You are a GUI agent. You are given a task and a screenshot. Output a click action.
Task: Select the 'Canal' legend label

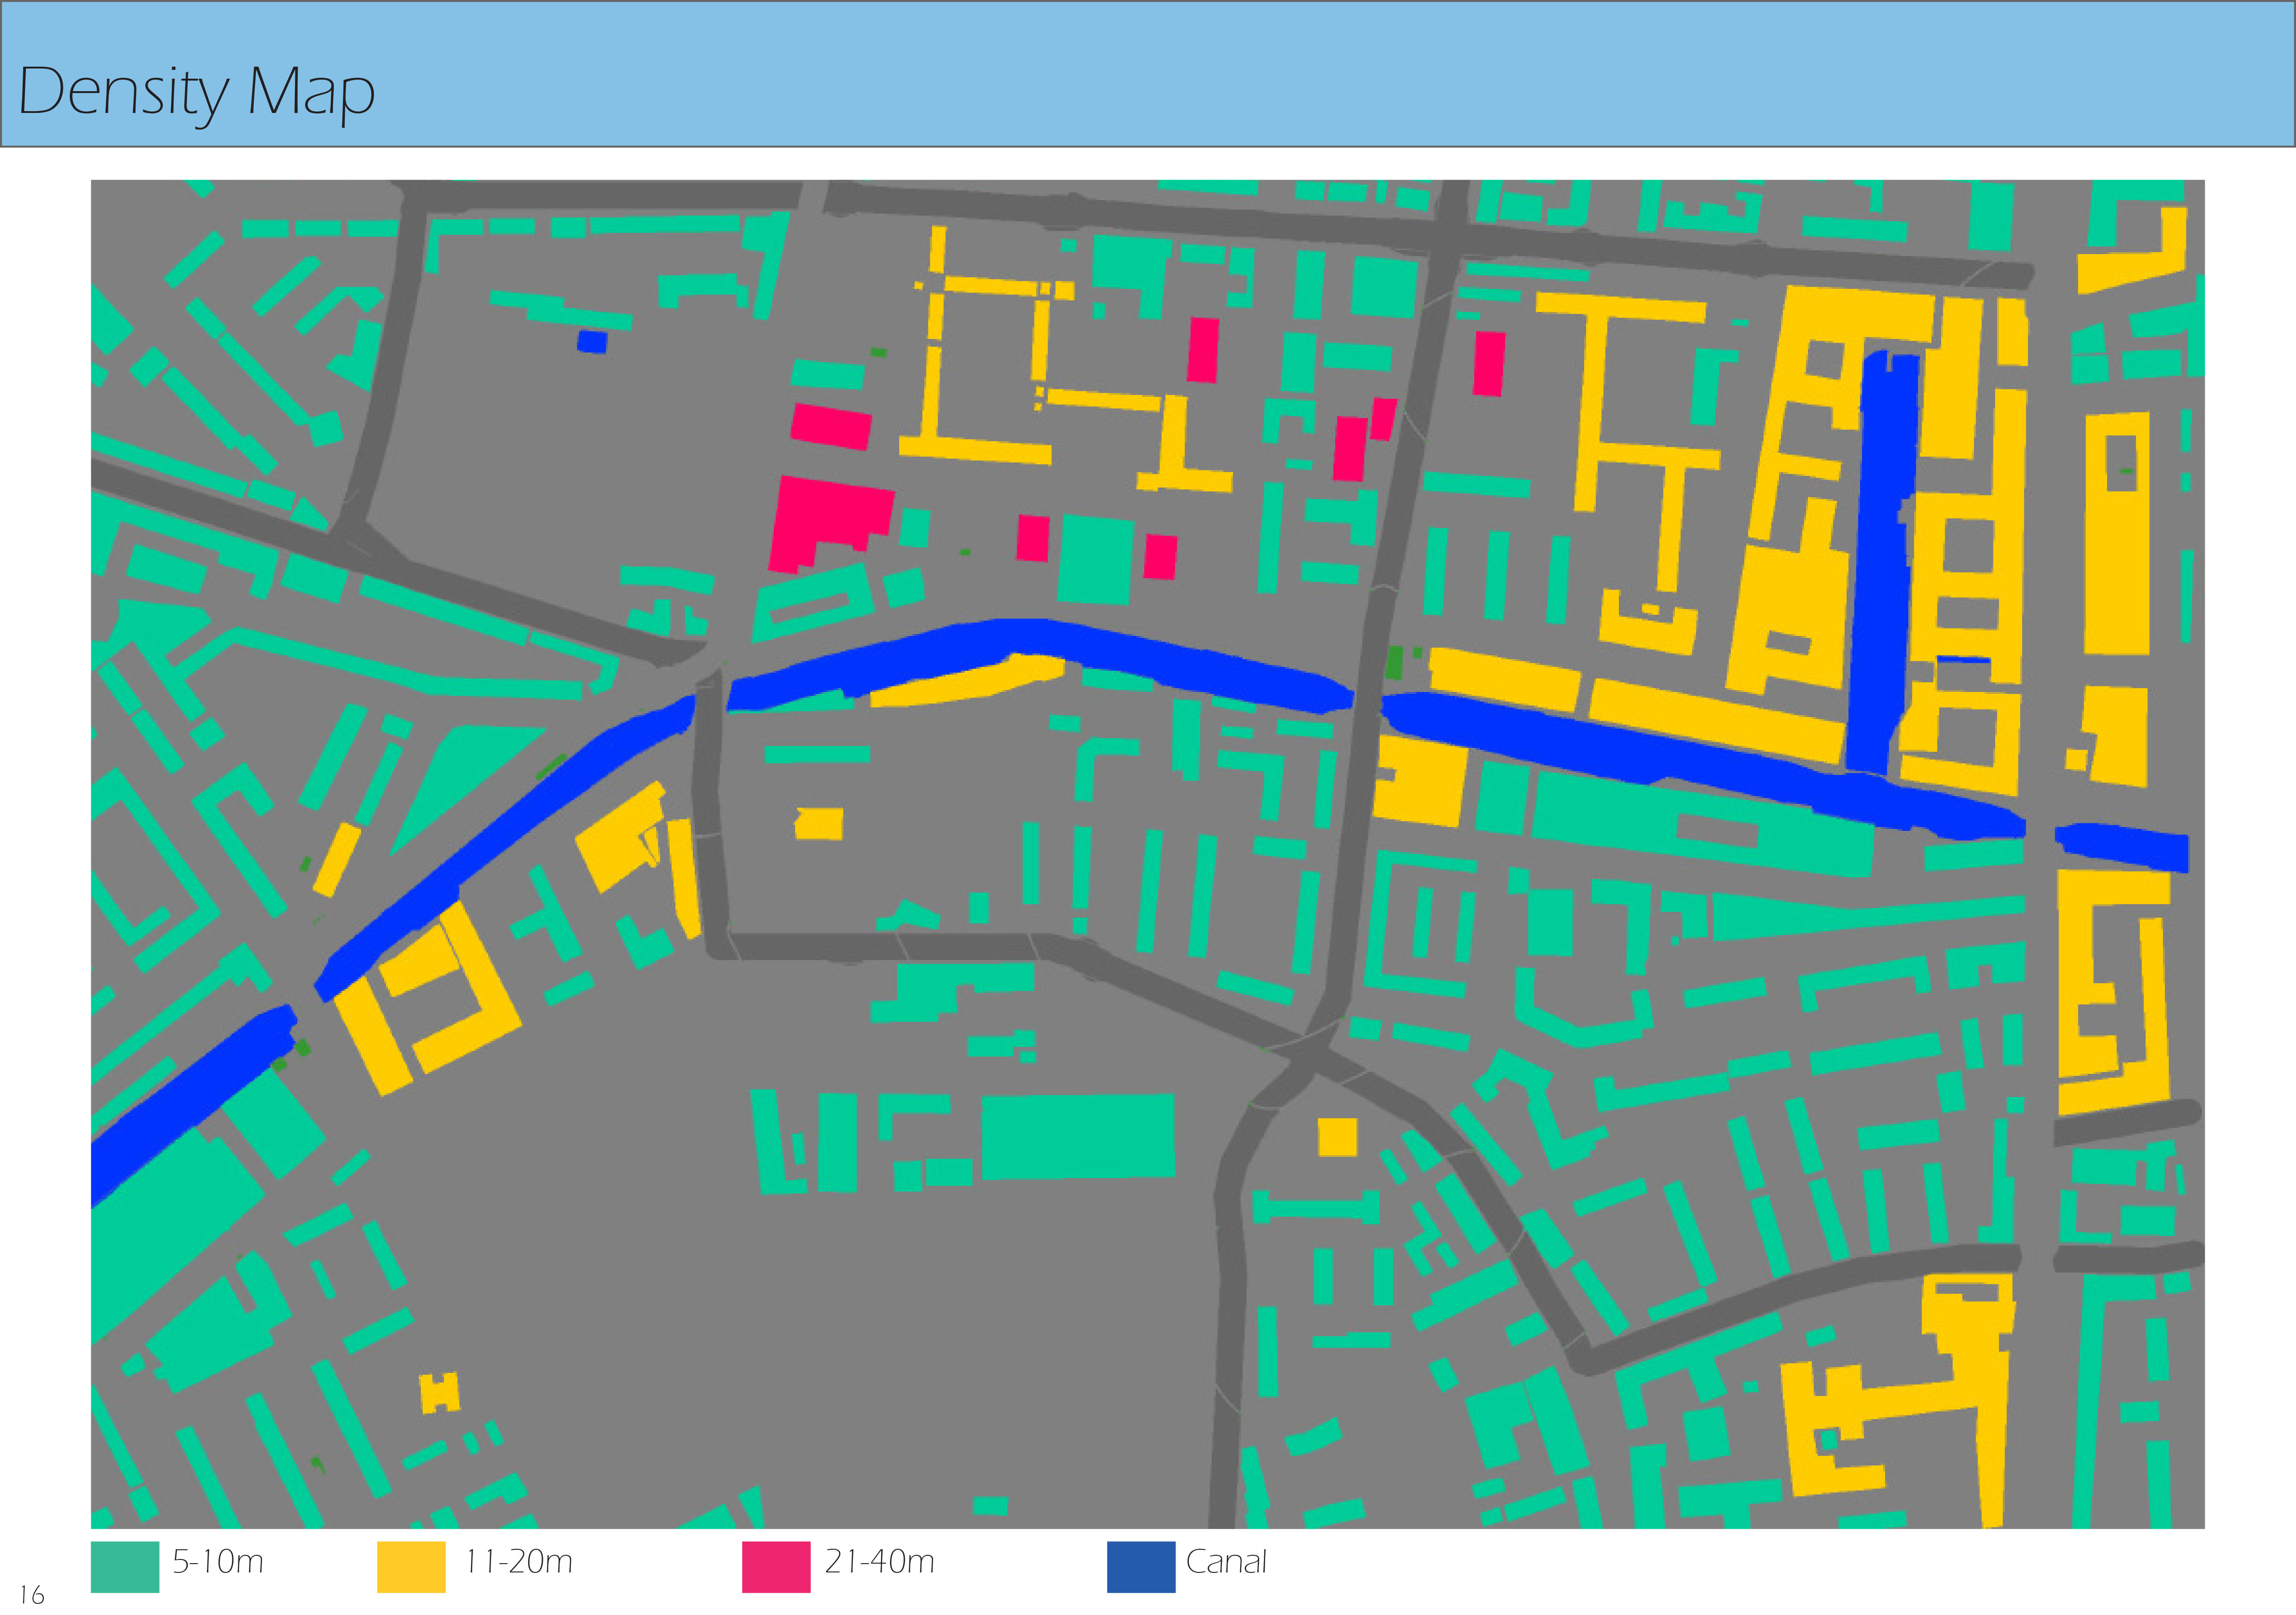tap(1226, 1561)
